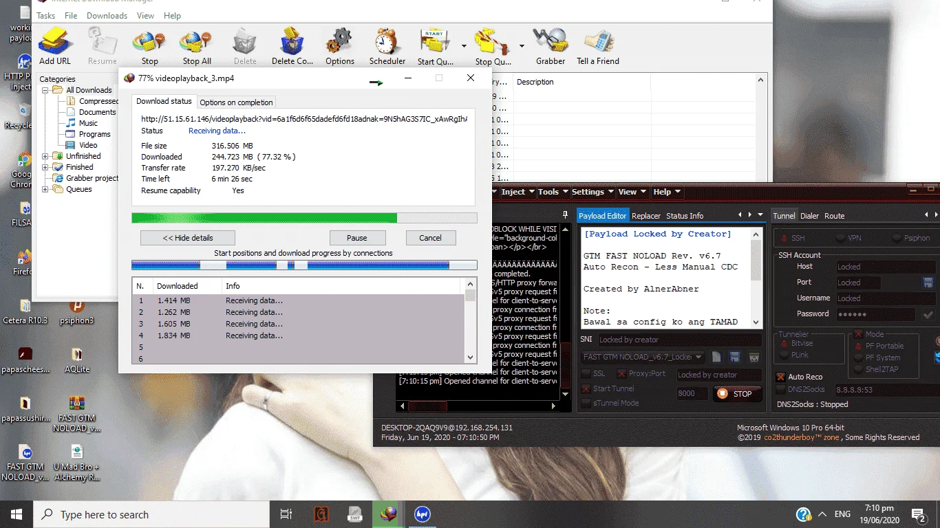Viewport: 940px width, 528px height.
Task: Open the Start Queue dropdown arrow
Action: [464, 46]
